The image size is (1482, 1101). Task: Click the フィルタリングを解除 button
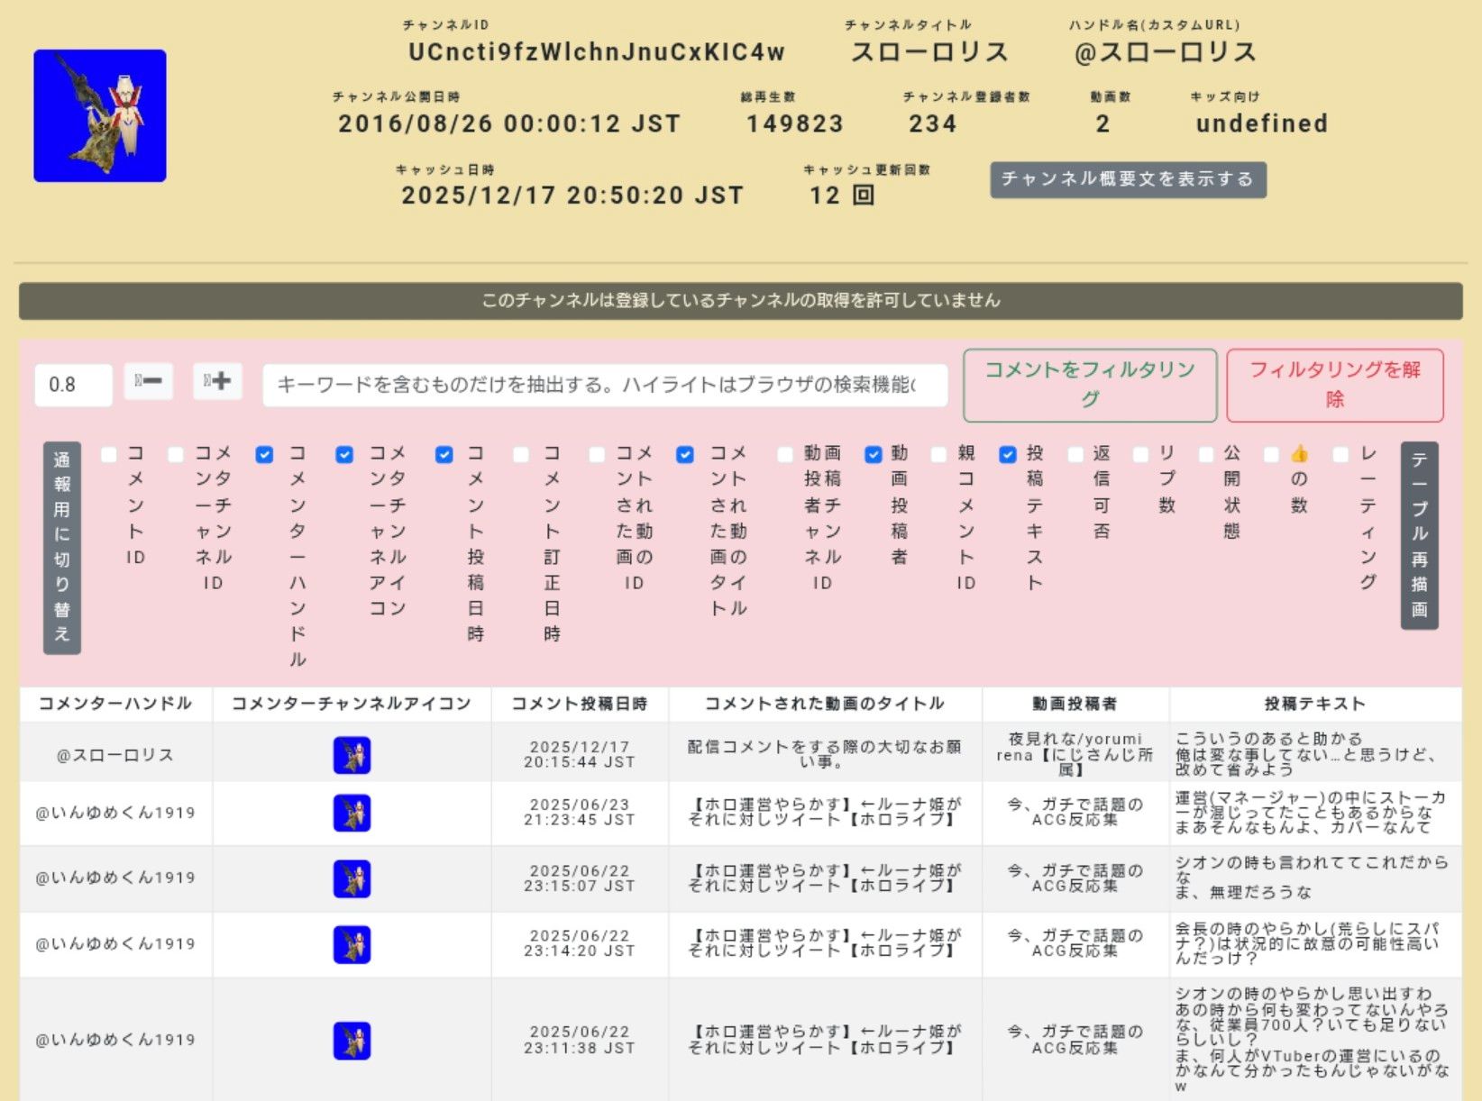(1334, 385)
